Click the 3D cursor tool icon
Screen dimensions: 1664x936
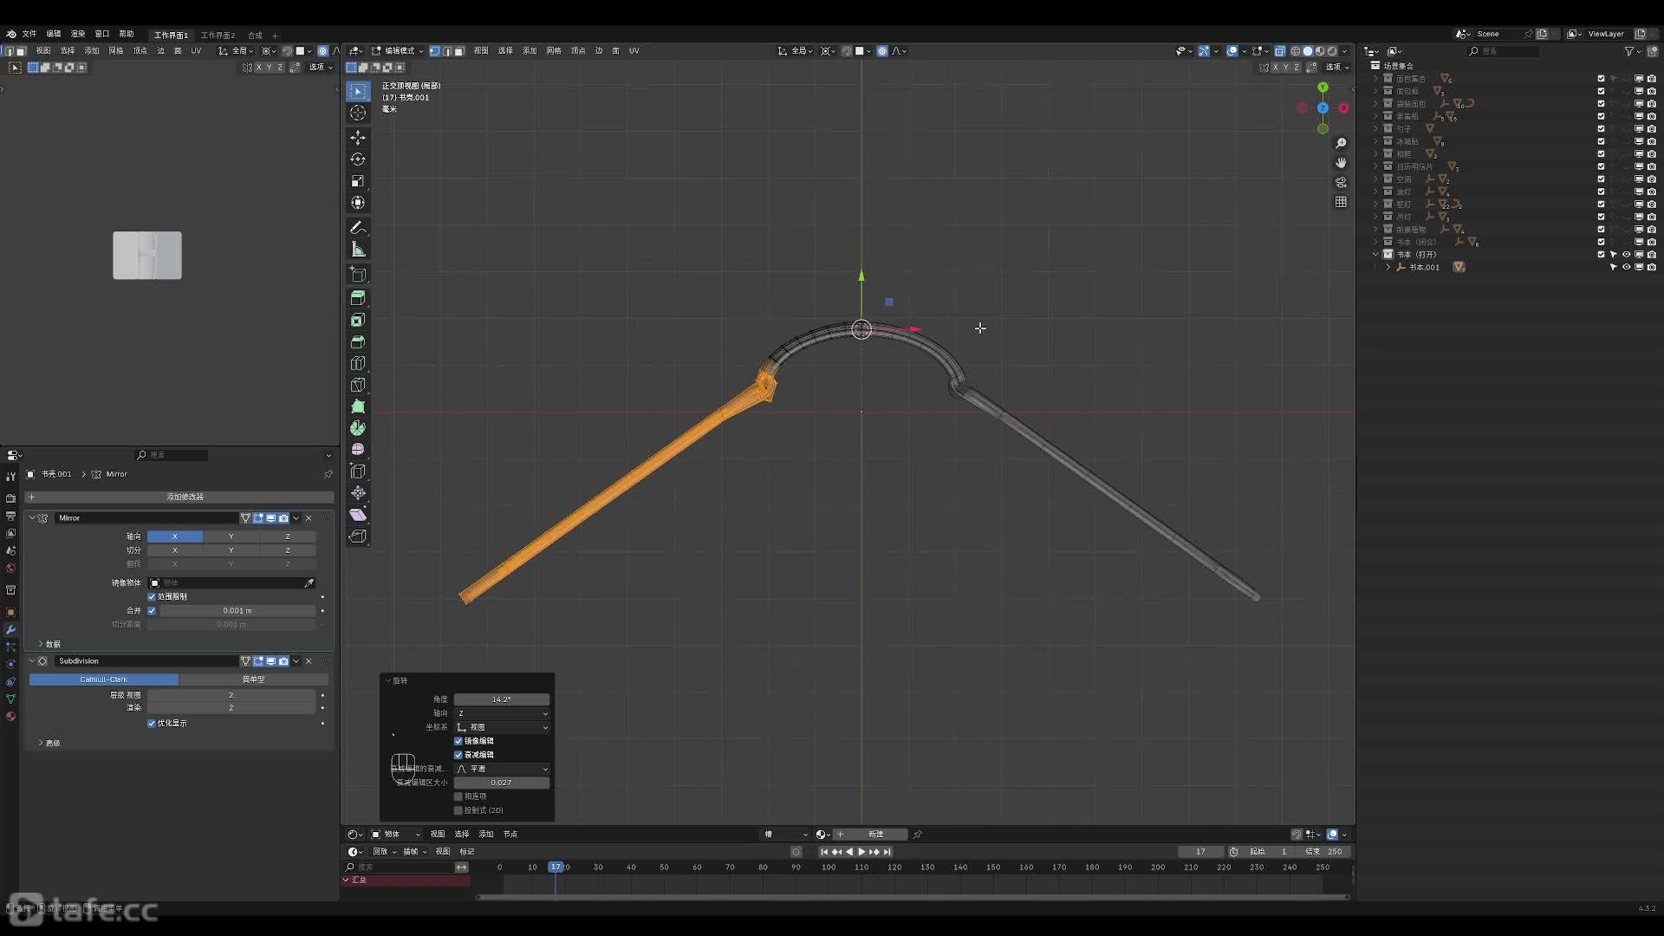click(x=358, y=113)
